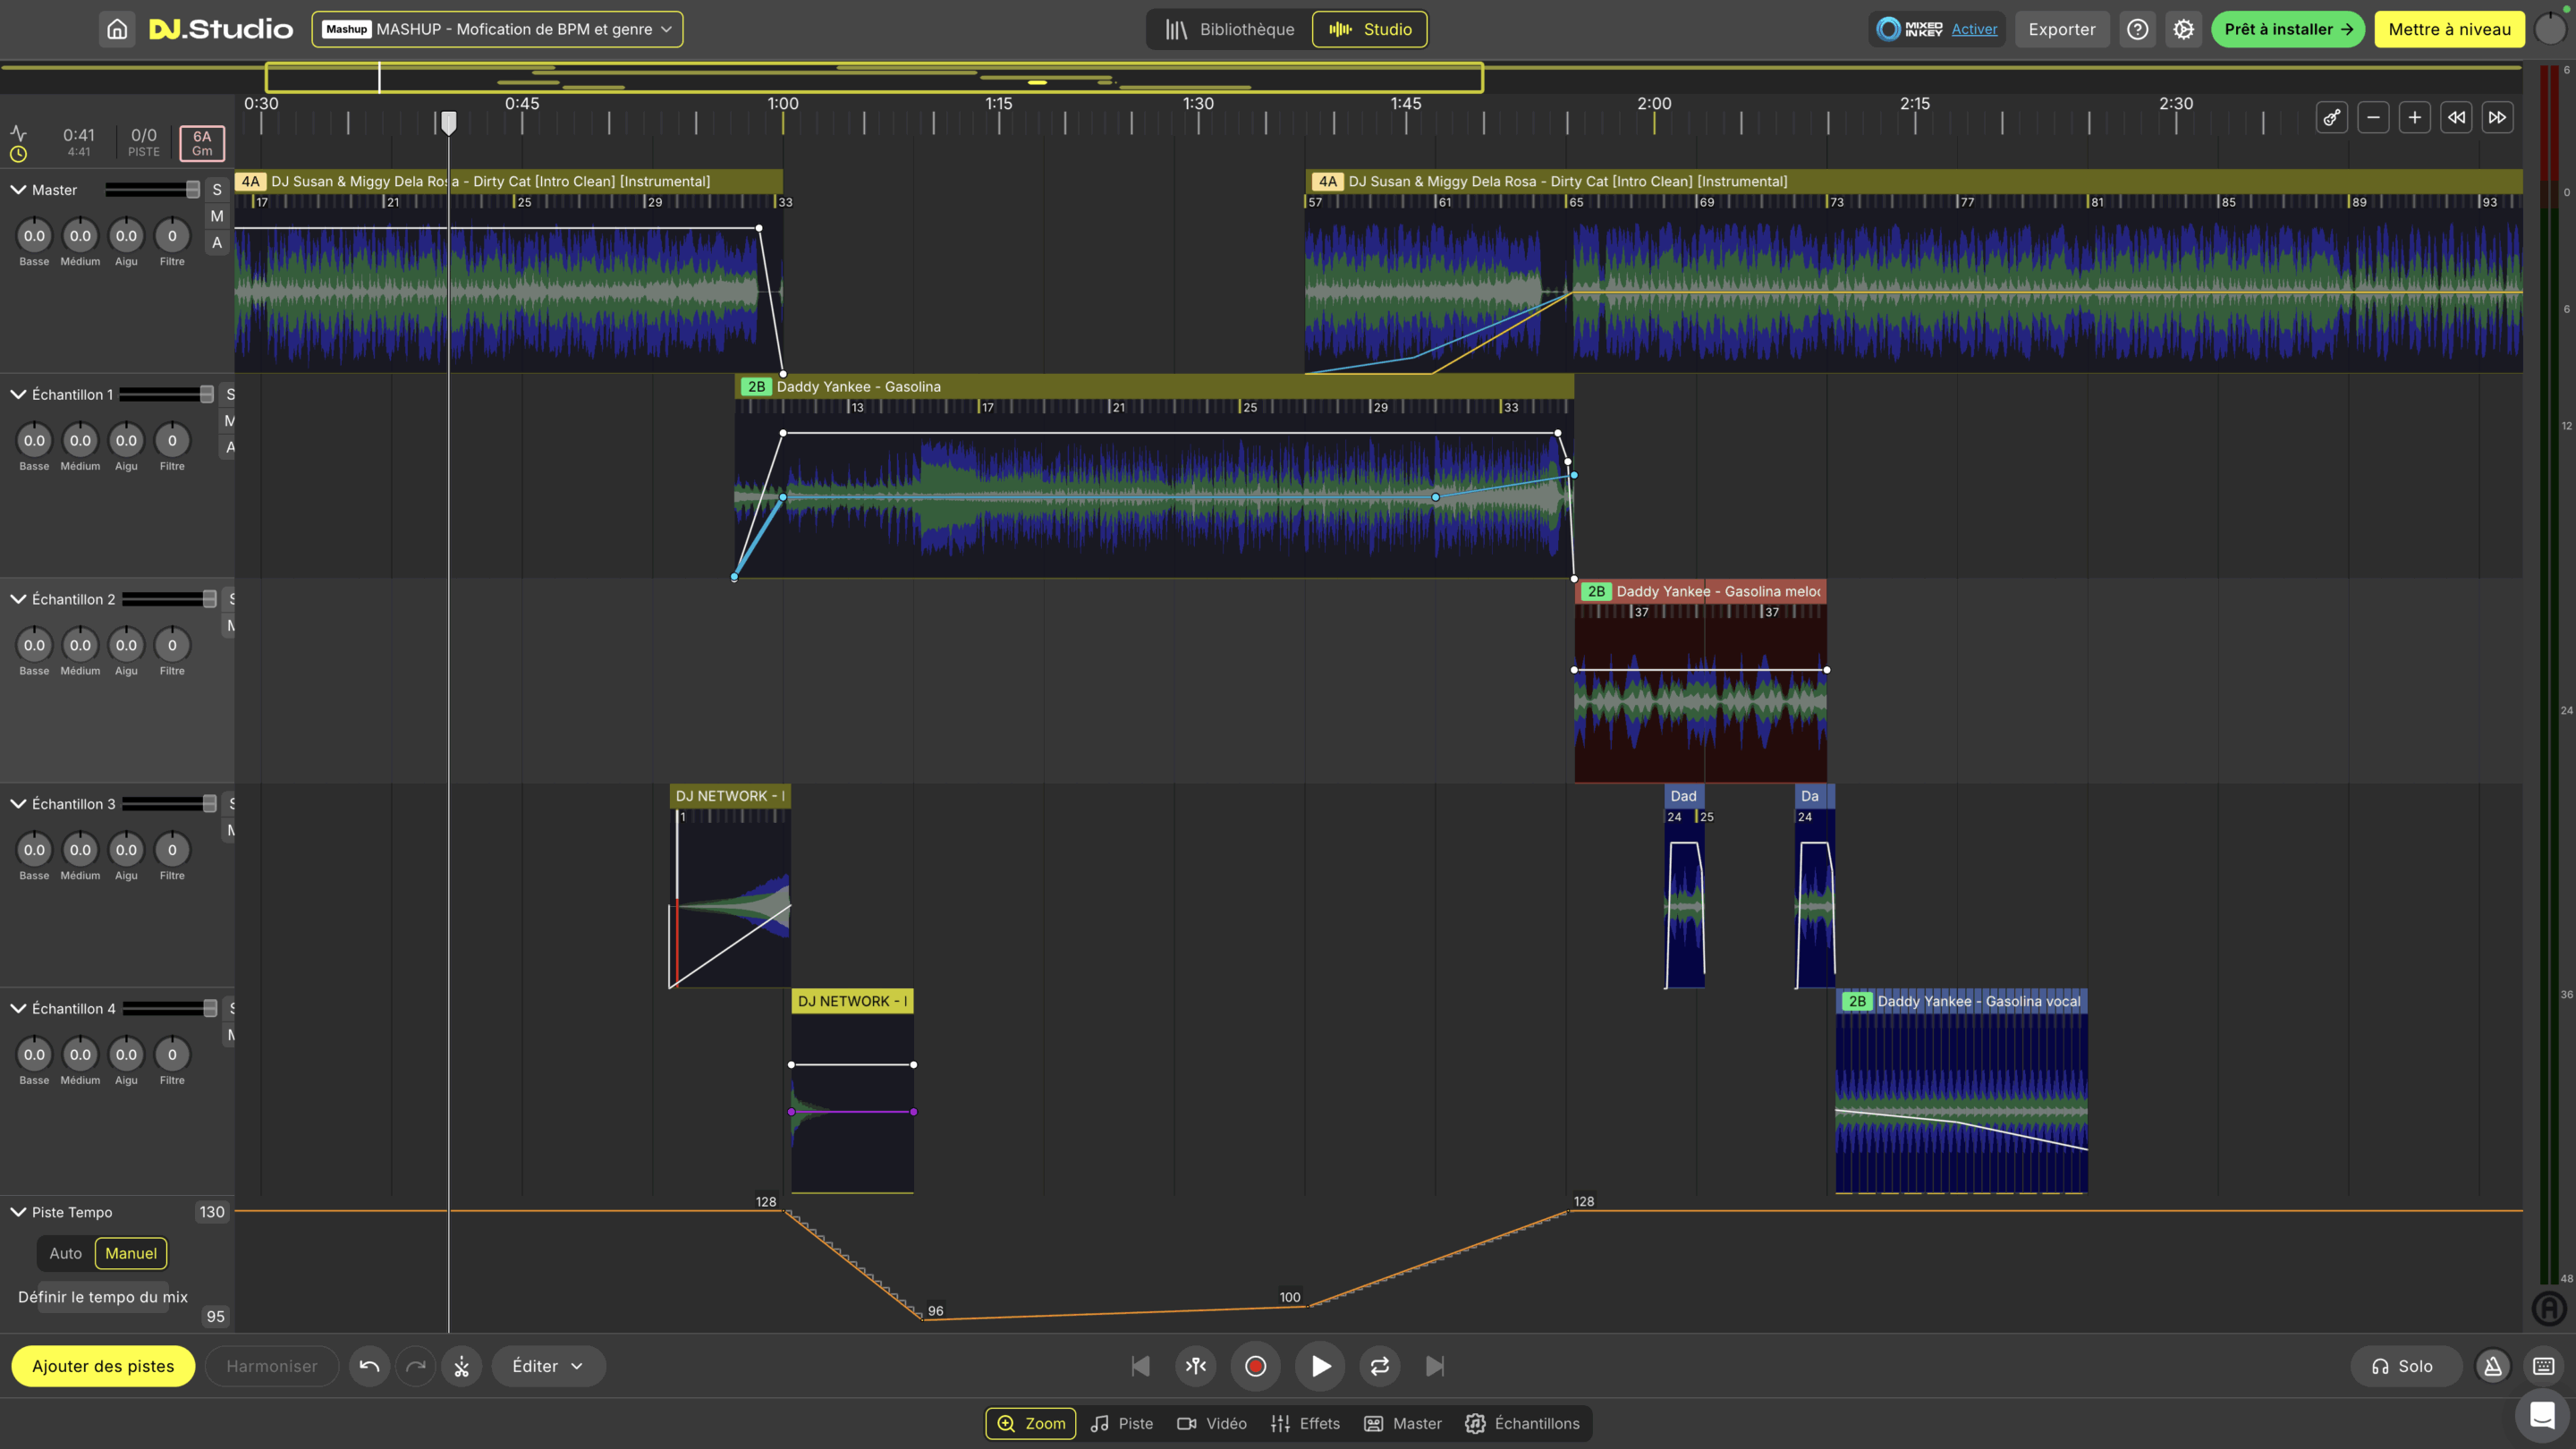Click the Mixed In Key logo

click(x=1909, y=29)
